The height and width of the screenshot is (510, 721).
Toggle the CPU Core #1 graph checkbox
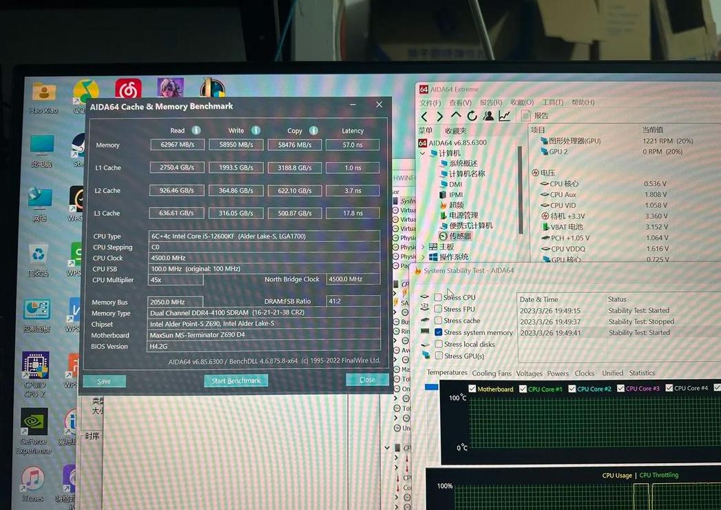[x=523, y=389]
